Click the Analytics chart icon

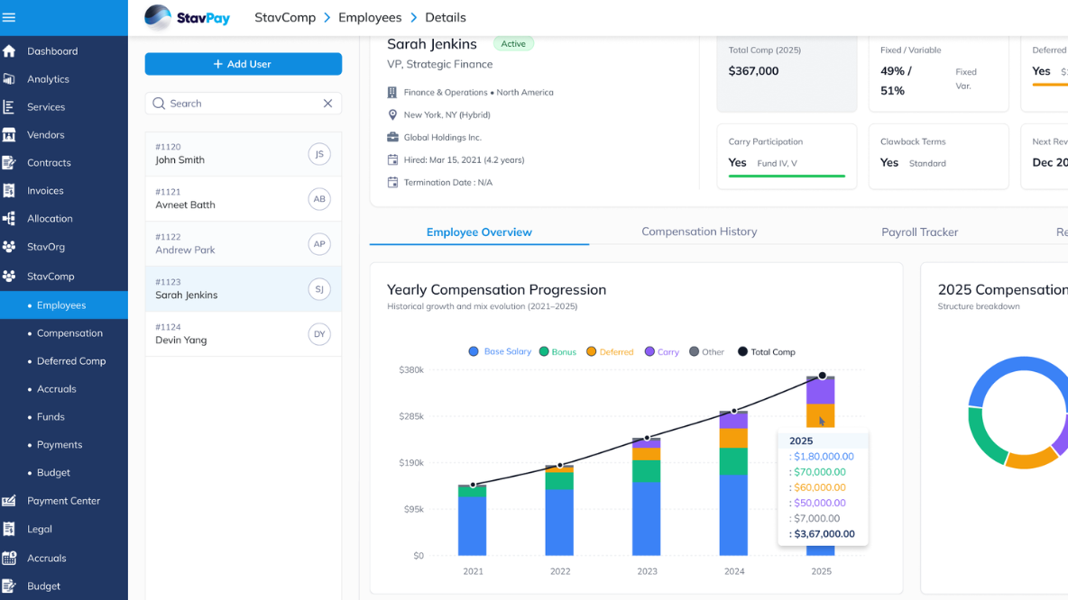coord(9,79)
